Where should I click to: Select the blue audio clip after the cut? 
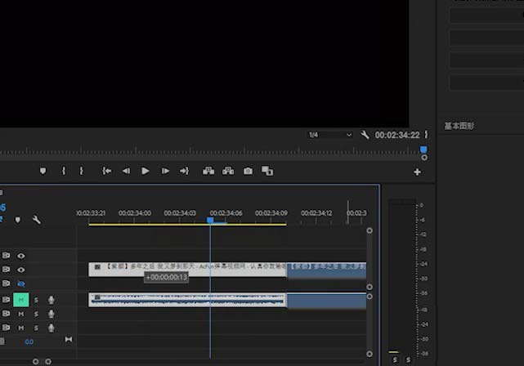tap(326, 301)
